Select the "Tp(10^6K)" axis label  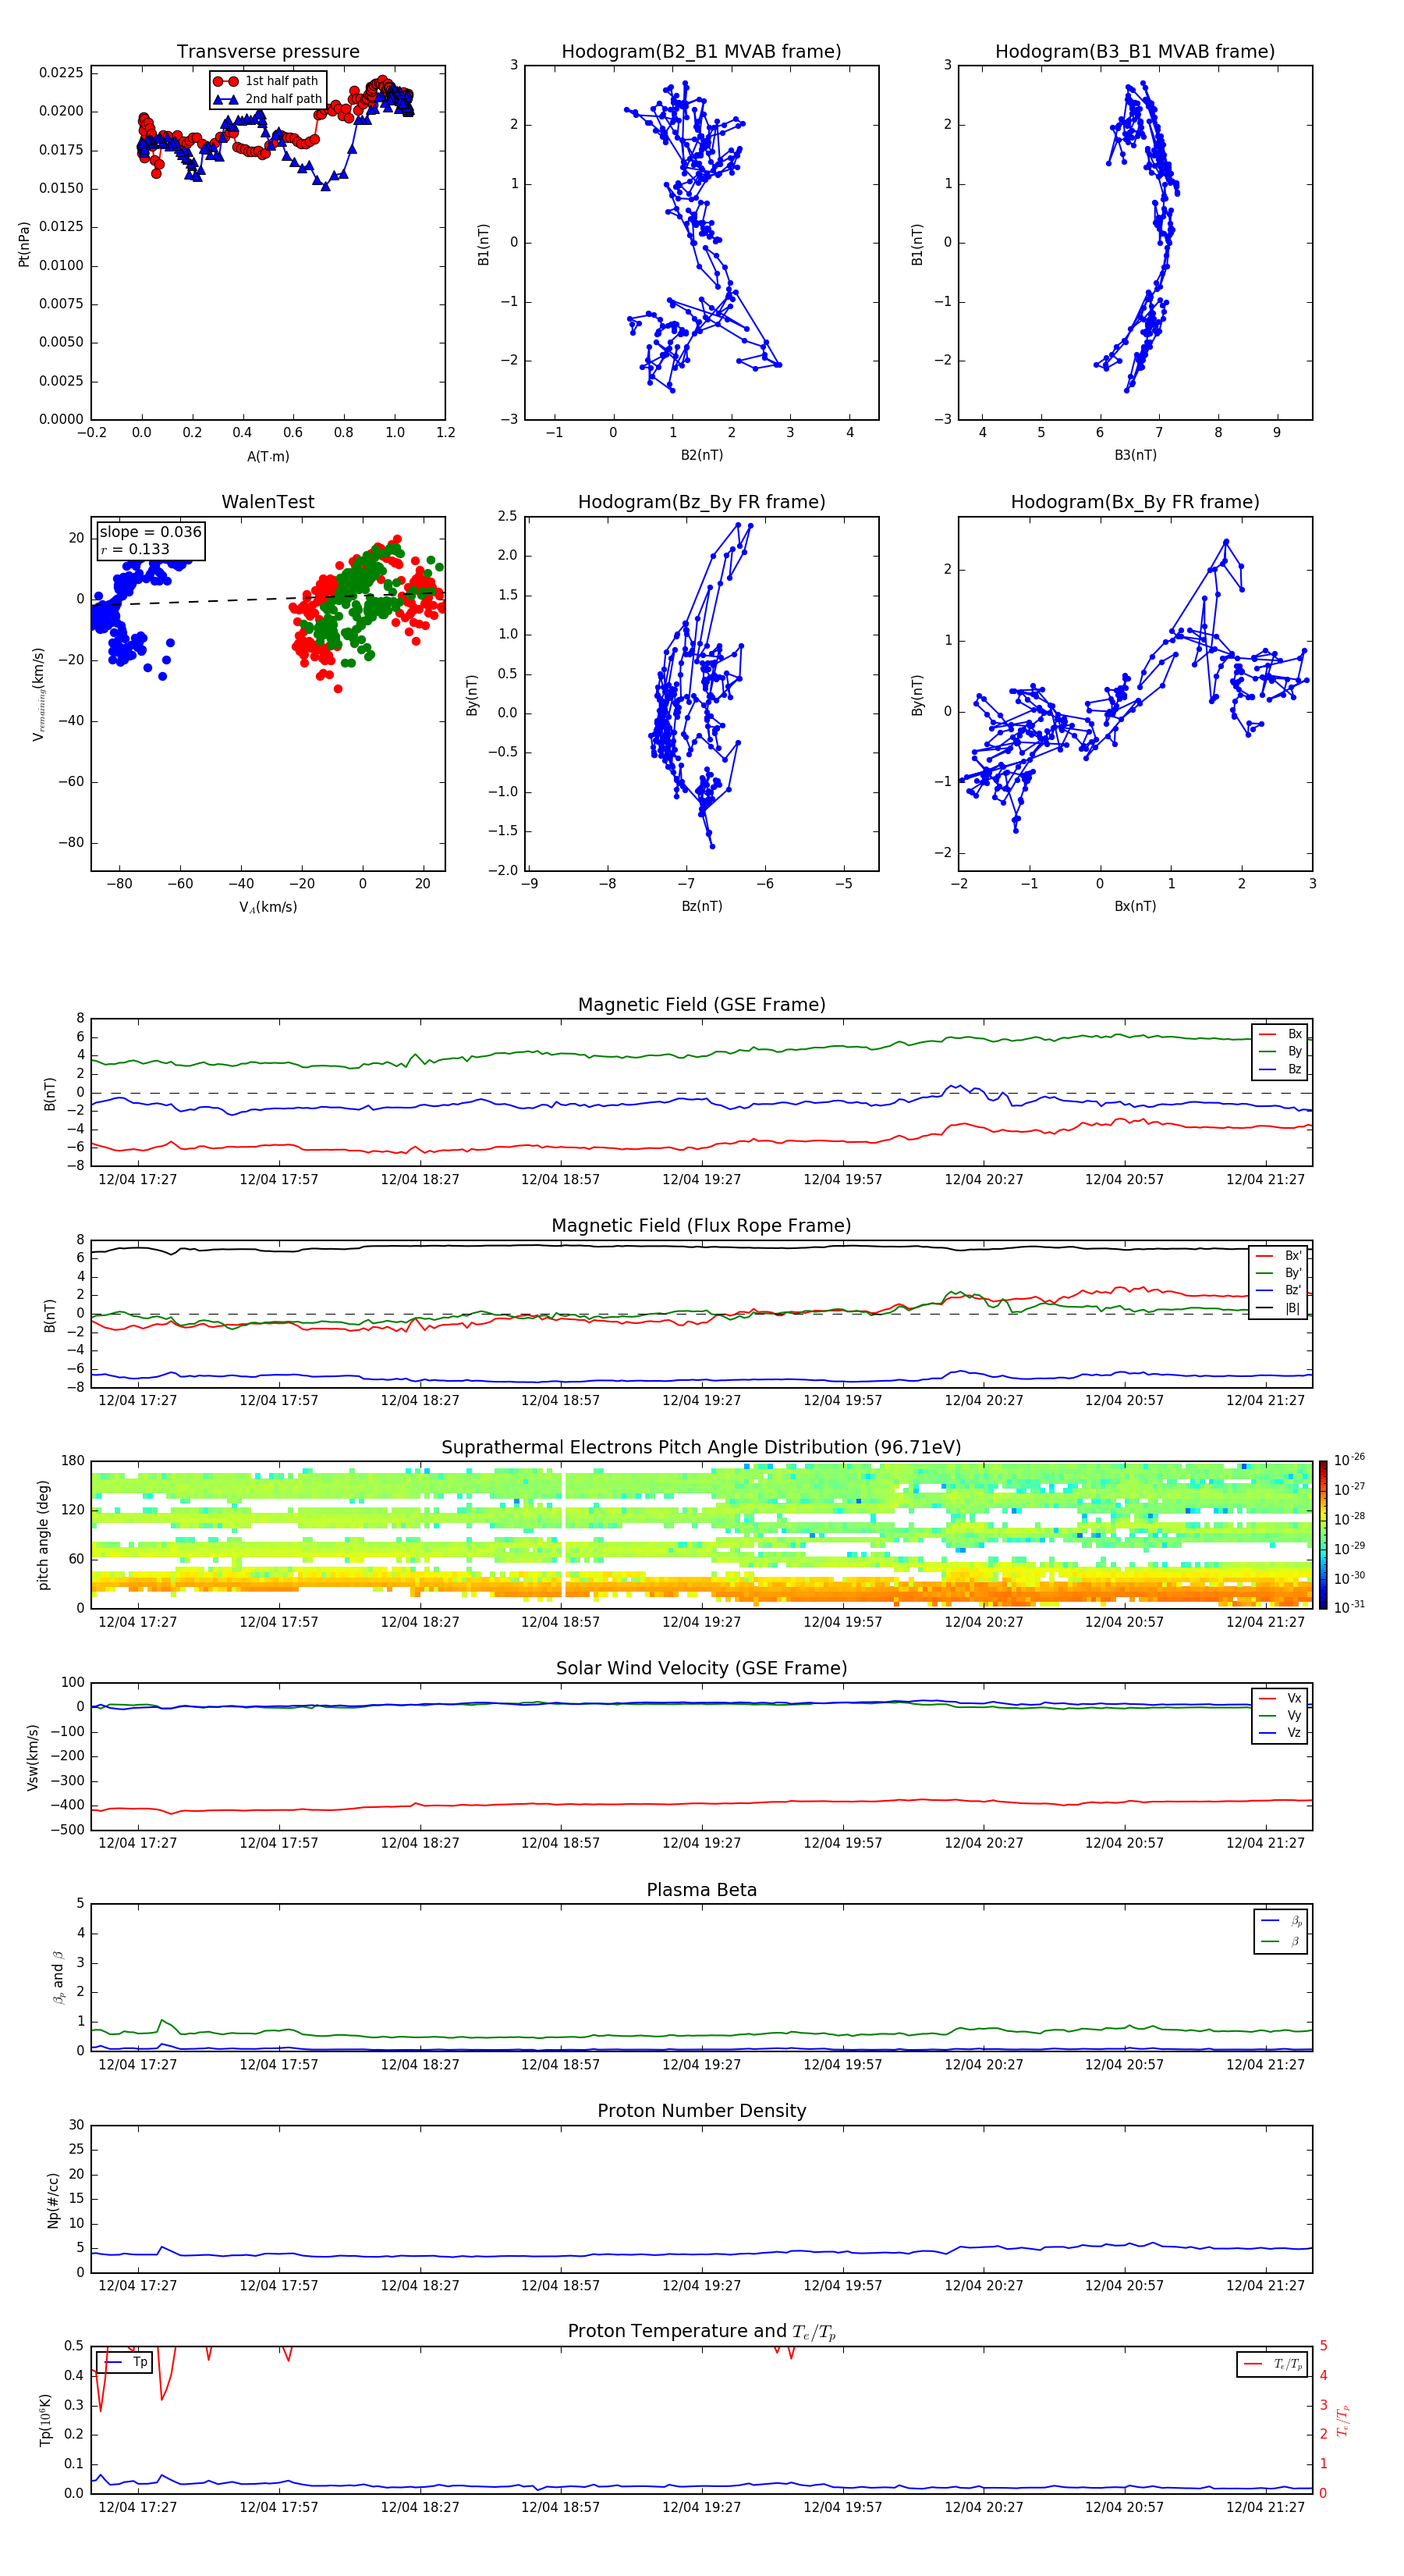(x=45, y=2420)
